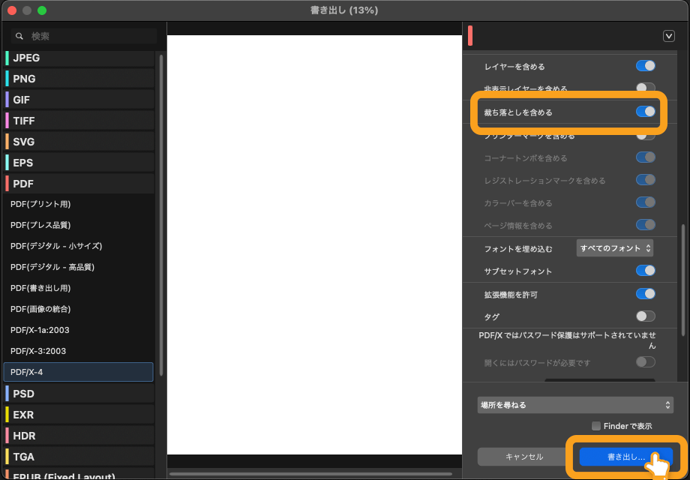Enable the タグ toggle
Screen dimensions: 690x480
point(645,316)
